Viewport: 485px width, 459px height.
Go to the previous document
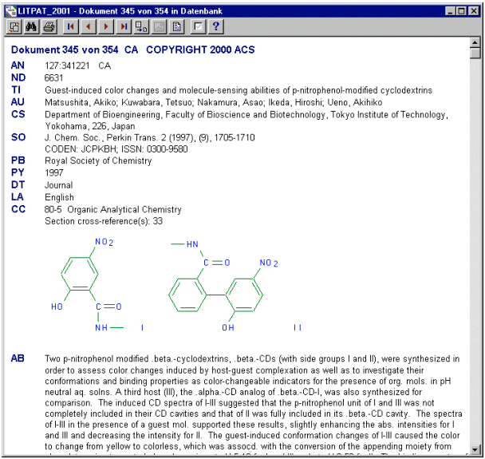click(88, 26)
